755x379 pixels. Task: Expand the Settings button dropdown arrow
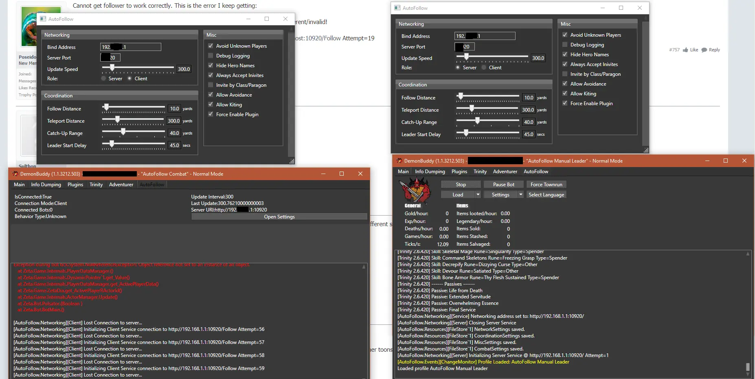[x=520, y=195]
